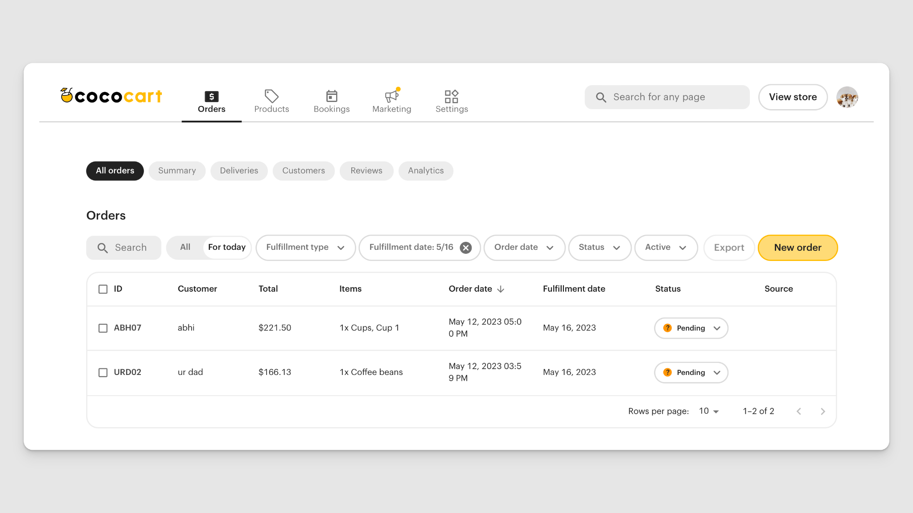
Task: Open the Orders dollar icon in navigation
Action: tap(211, 96)
